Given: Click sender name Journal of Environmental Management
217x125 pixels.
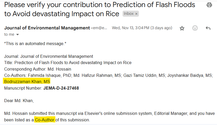Looking at the screenshot, I should click(47, 28).
